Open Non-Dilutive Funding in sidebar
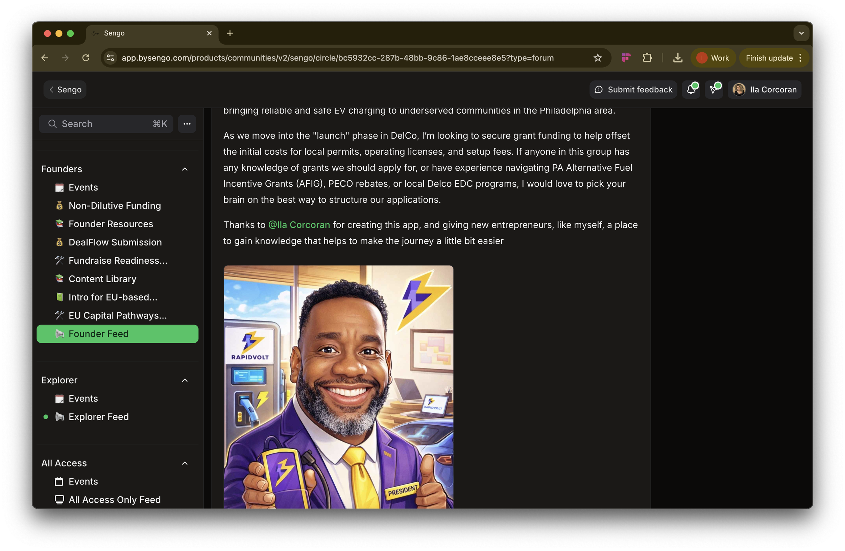This screenshot has height=551, width=845. coord(114,206)
